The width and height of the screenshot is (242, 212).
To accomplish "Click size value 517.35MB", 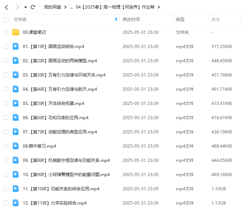I will pos(222,47).
